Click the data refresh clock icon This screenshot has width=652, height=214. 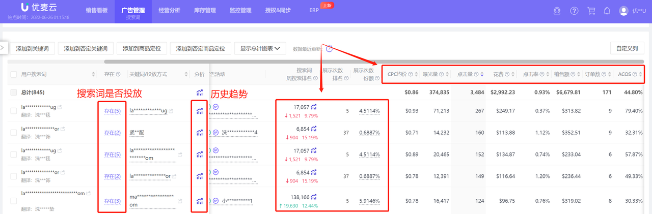(x=329, y=49)
